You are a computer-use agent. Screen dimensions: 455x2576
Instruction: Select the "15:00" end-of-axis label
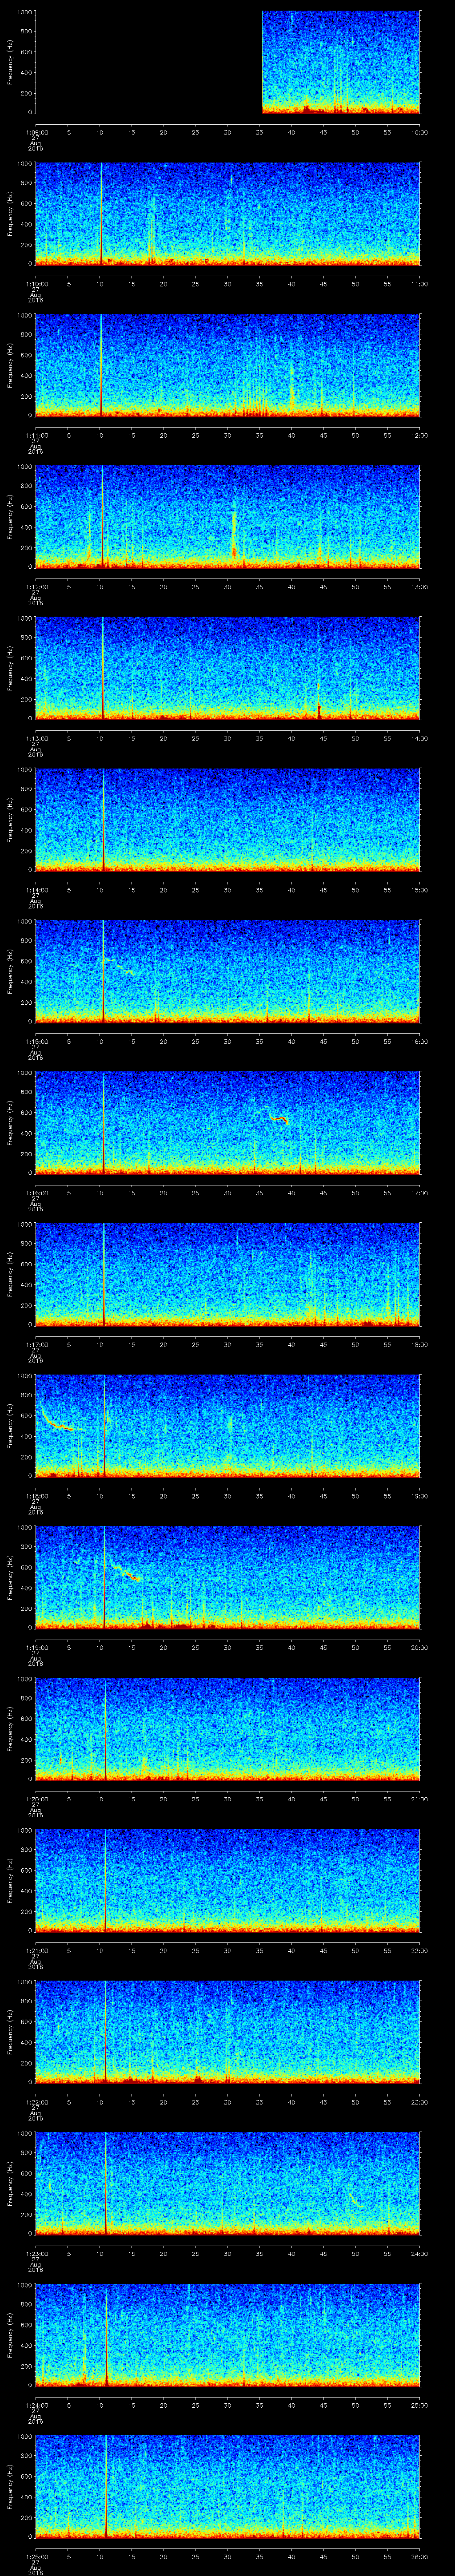(x=419, y=890)
